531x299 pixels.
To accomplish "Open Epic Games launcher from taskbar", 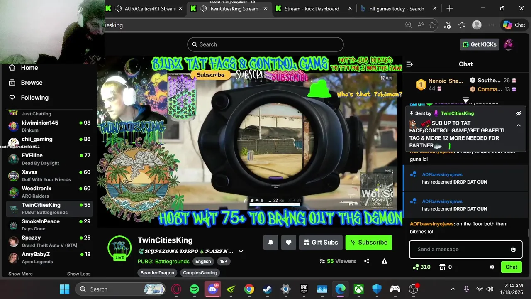I will (304, 289).
